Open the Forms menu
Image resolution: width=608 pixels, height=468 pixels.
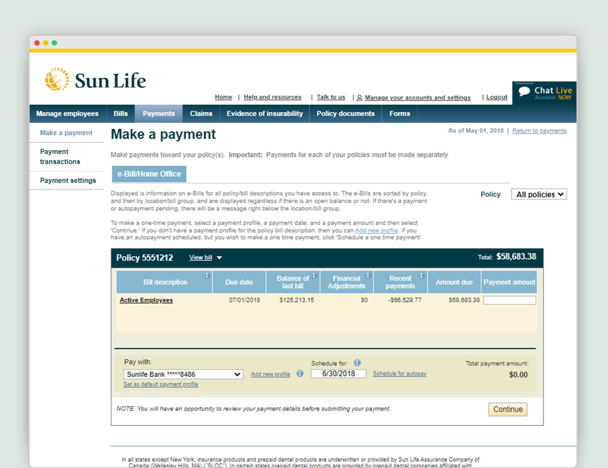click(x=400, y=113)
